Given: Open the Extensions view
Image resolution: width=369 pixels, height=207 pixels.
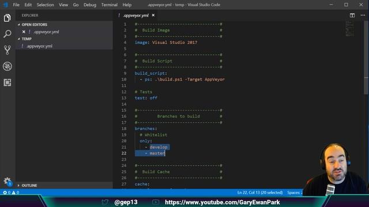Looking at the screenshot, I should (x=7, y=82).
